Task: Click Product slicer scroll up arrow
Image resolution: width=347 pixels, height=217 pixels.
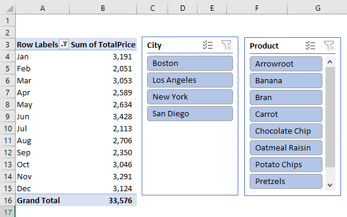Action: click(330, 62)
